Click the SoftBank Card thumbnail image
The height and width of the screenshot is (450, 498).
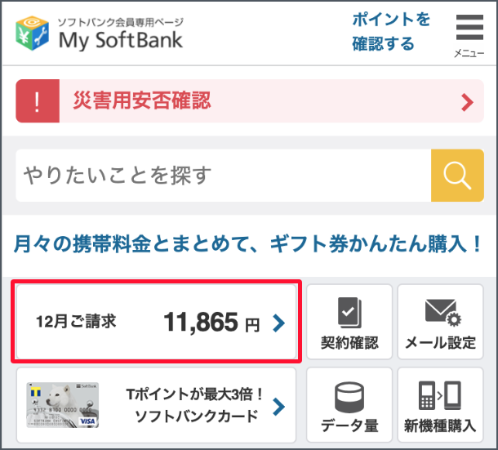(63, 404)
